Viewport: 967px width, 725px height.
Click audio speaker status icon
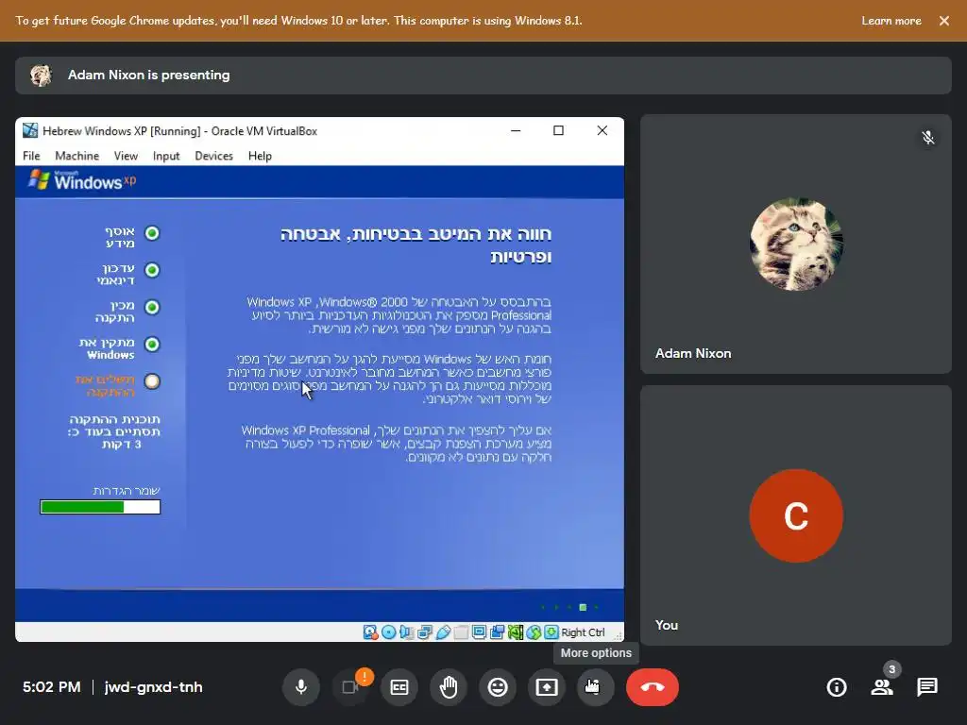point(406,632)
